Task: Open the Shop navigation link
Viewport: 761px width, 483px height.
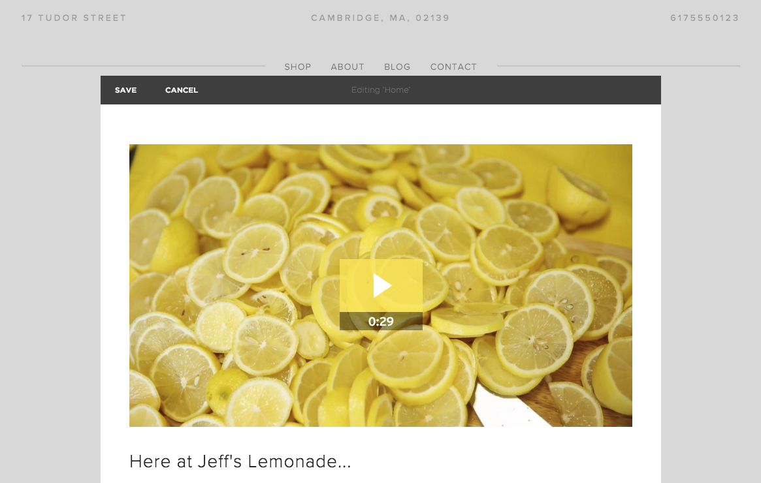Action: click(297, 67)
